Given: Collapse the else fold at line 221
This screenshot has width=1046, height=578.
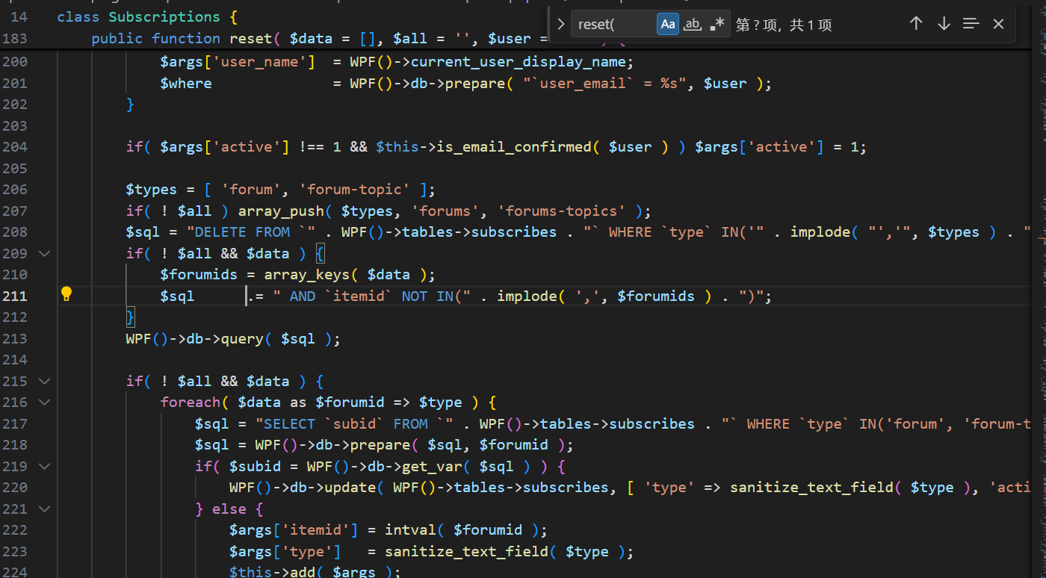Looking at the screenshot, I should coord(44,509).
